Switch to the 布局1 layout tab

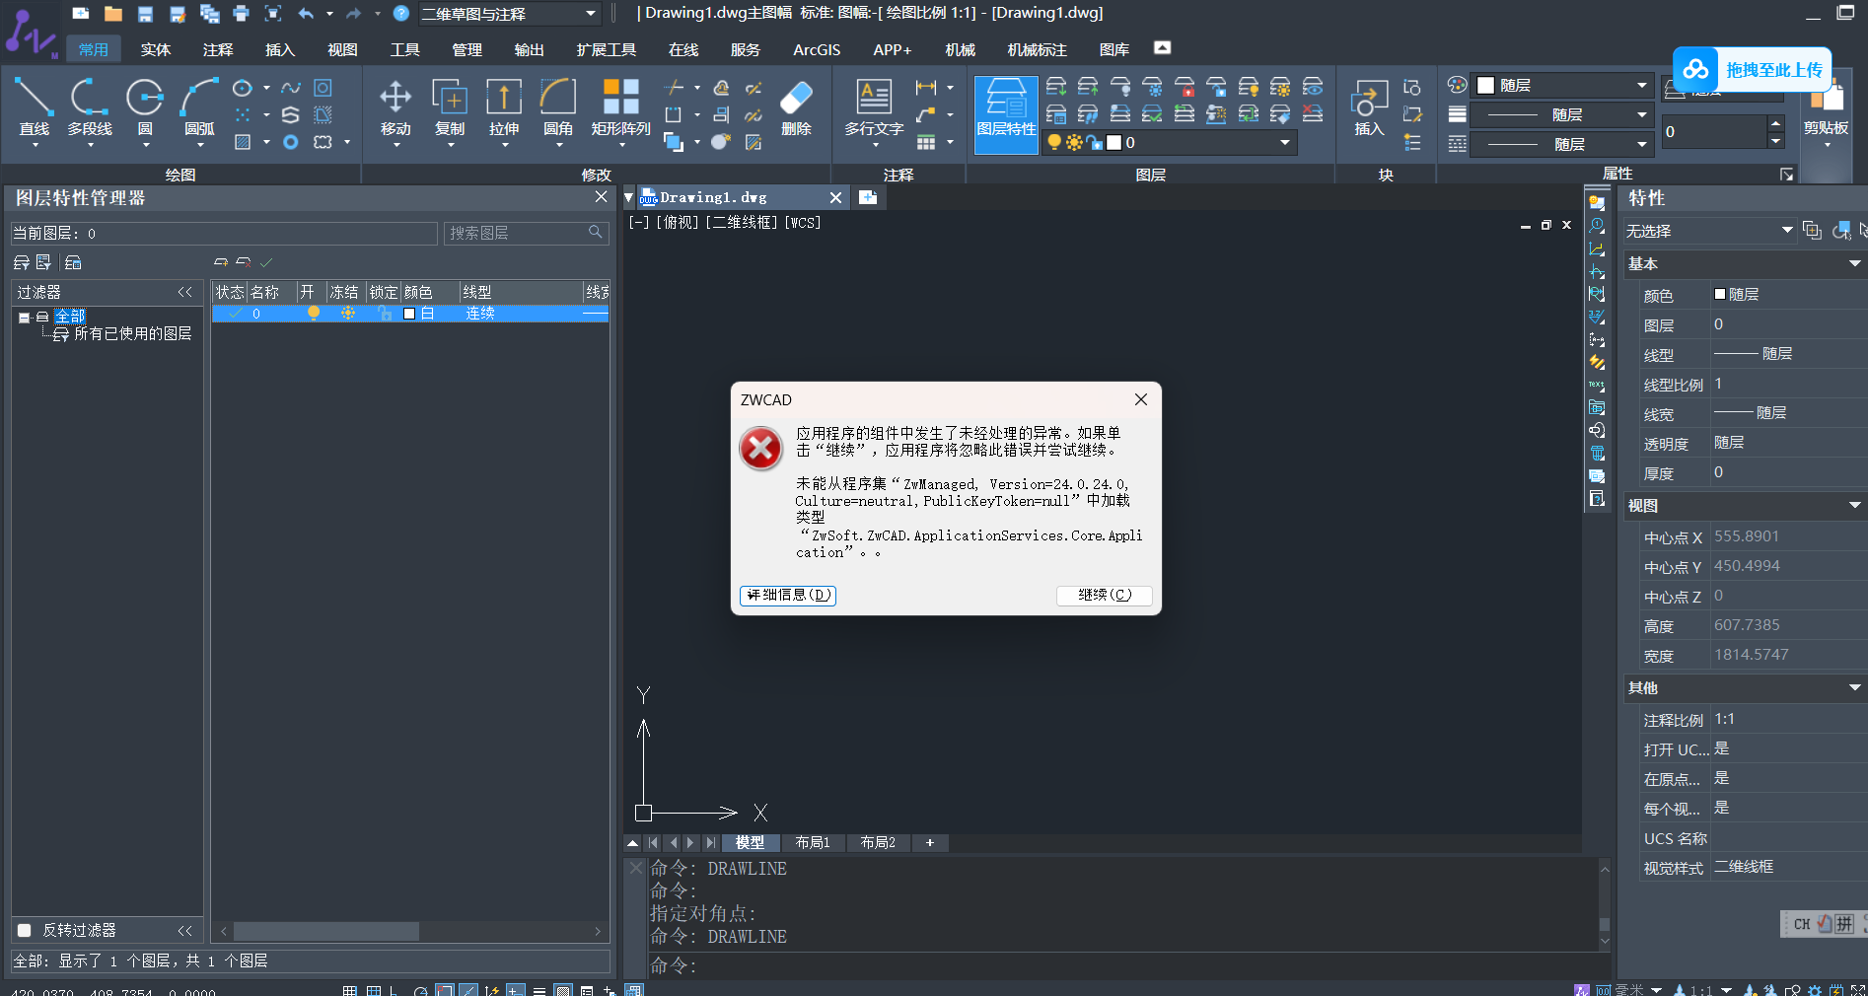tap(813, 842)
